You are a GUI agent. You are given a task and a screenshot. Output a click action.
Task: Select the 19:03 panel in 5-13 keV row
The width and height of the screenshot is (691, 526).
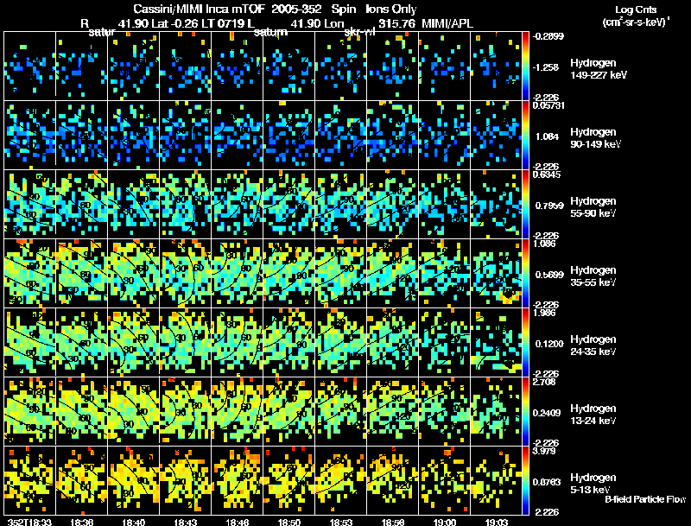click(496, 481)
